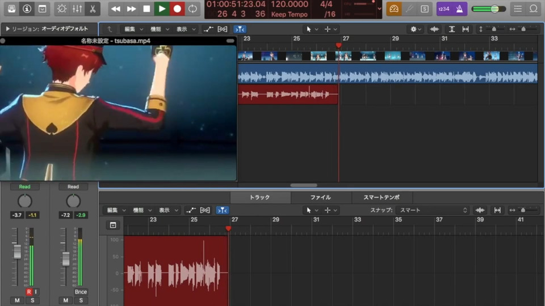
Task: Switch to the ファイル editor tab
Action: click(x=321, y=197)
